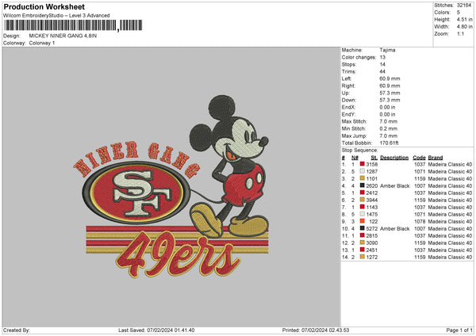Click the Production Worksheet title
This screenshot has height=336, width=476.
tap(44, 6)
